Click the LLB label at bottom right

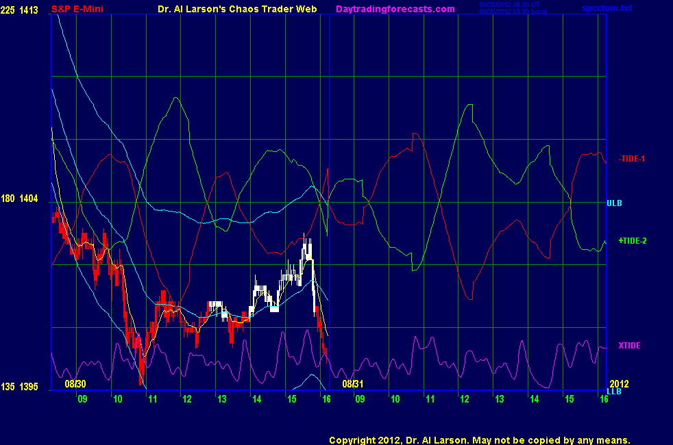pyautogui.click(x=614, y=391)
